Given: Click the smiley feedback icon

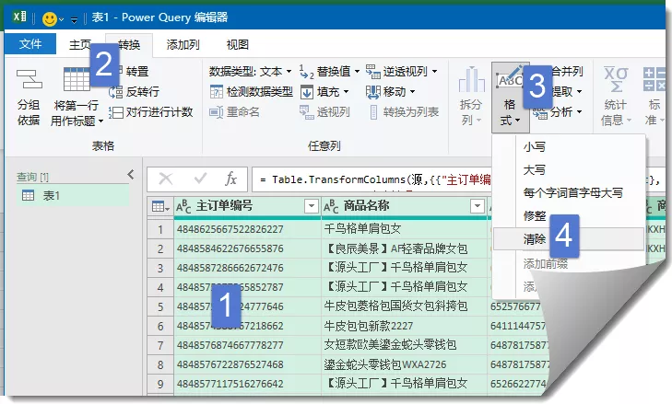Looking at the screenshot, I should point(49,18).
